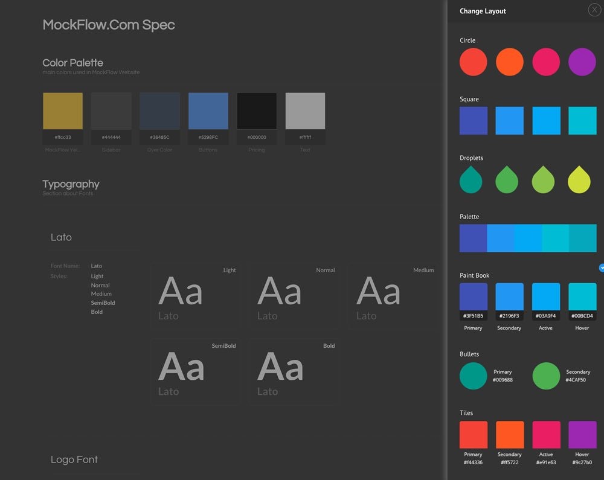Image resolution: width=604 pixels, height=480 pixels.
Task: Select the orange circle in Circle layout
Action: point(510,62)
